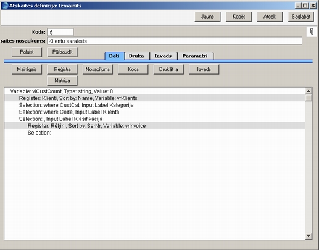Add a variable via Mainīgais button
This screenshot has width=319, height=250.
click(27, 69)
